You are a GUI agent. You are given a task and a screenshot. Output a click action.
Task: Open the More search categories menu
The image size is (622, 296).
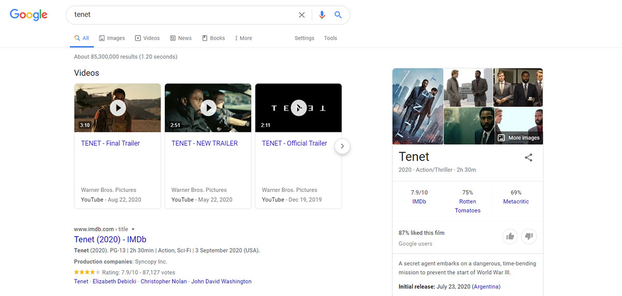click(243, 38)
